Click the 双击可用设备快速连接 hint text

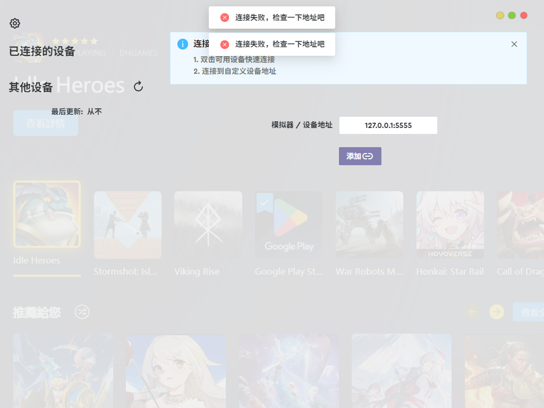[x=237, y=59]
